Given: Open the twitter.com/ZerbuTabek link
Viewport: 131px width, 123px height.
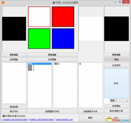Looking at the screenshot, I should point(41,120).
